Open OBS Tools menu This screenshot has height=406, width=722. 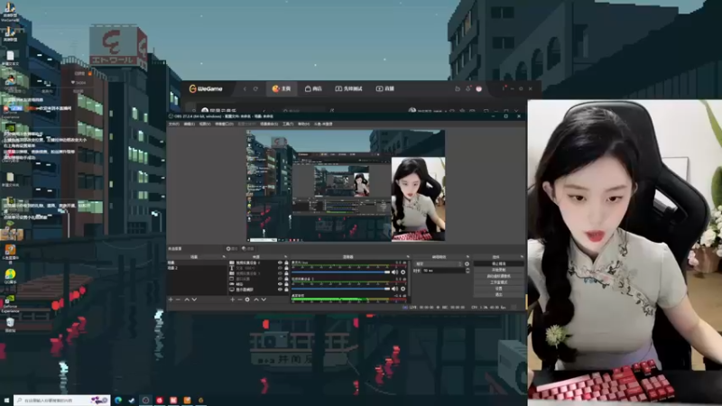pos(288,125)
